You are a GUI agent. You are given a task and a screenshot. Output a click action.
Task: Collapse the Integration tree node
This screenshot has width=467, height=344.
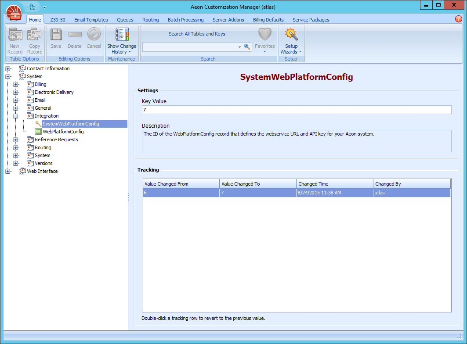[x=15, y=116]
